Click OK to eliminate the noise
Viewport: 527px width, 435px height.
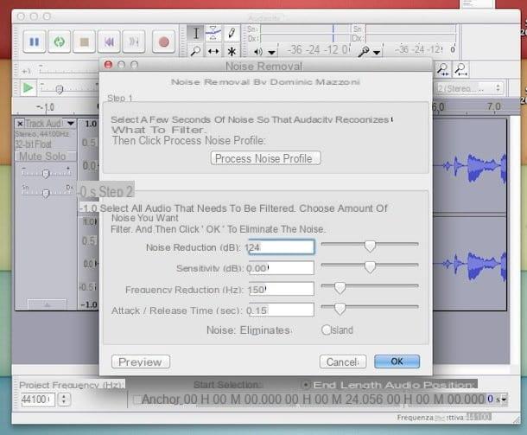coord(397,361)
